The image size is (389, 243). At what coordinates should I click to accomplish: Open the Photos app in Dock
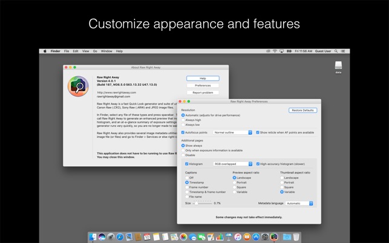tap(183, 237)
